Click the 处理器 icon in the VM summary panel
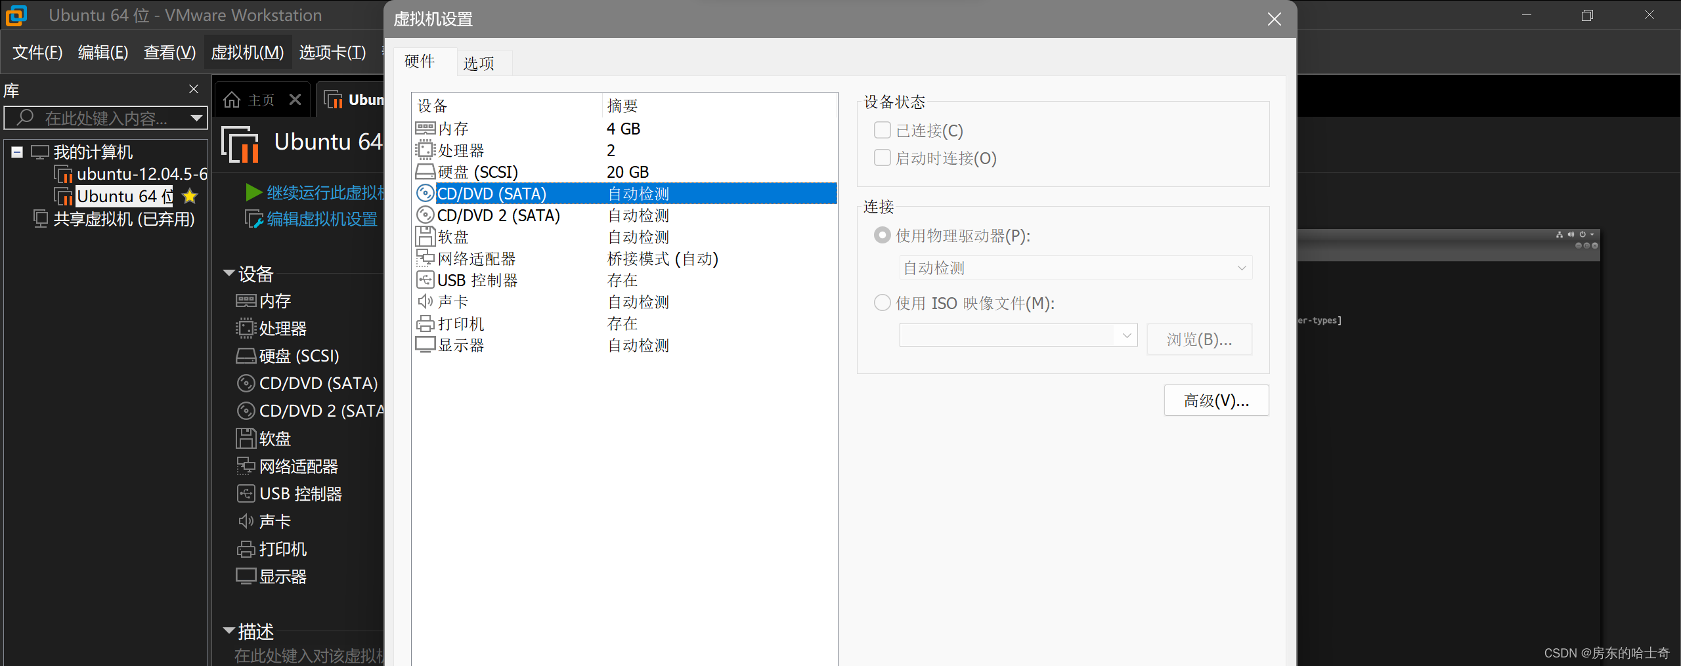The height and width of the screenshot is (666, 1681). pos(246,328)
